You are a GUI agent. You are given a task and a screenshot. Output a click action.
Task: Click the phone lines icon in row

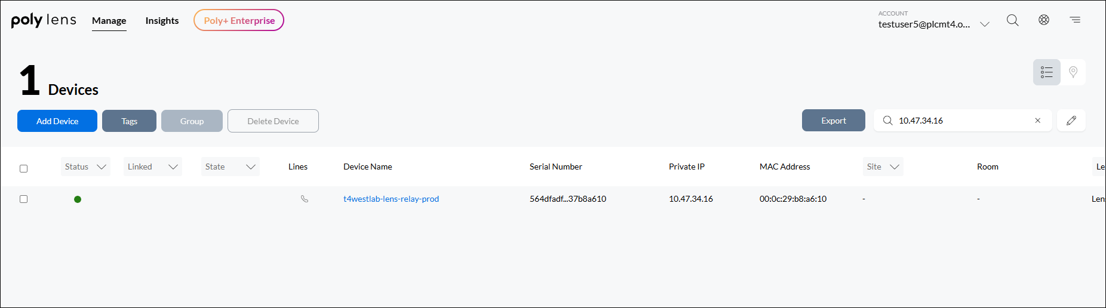click(305, 199)
